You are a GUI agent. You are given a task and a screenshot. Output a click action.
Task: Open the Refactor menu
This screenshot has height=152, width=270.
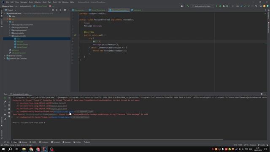[38, 2]
